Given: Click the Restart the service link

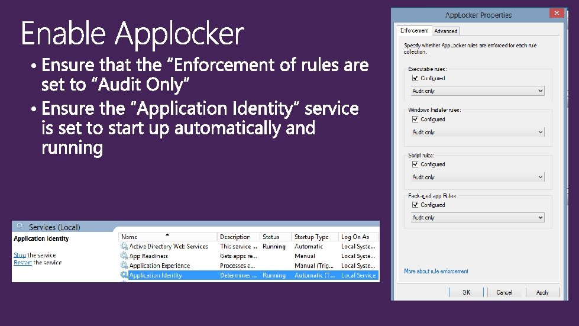Looking at the screenshot, I should tap(22, 263).
